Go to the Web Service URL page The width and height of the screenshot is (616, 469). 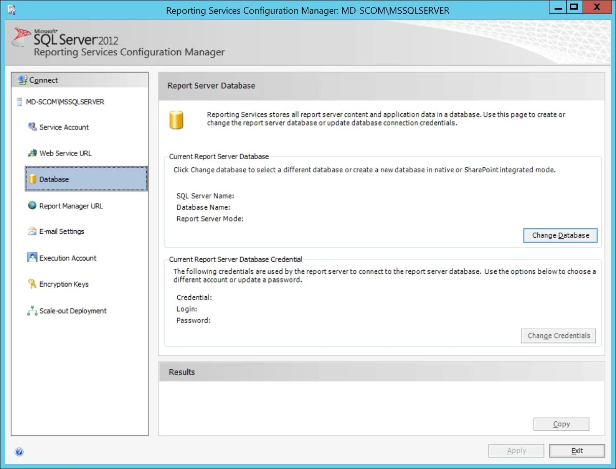click(x=66, y=153)
